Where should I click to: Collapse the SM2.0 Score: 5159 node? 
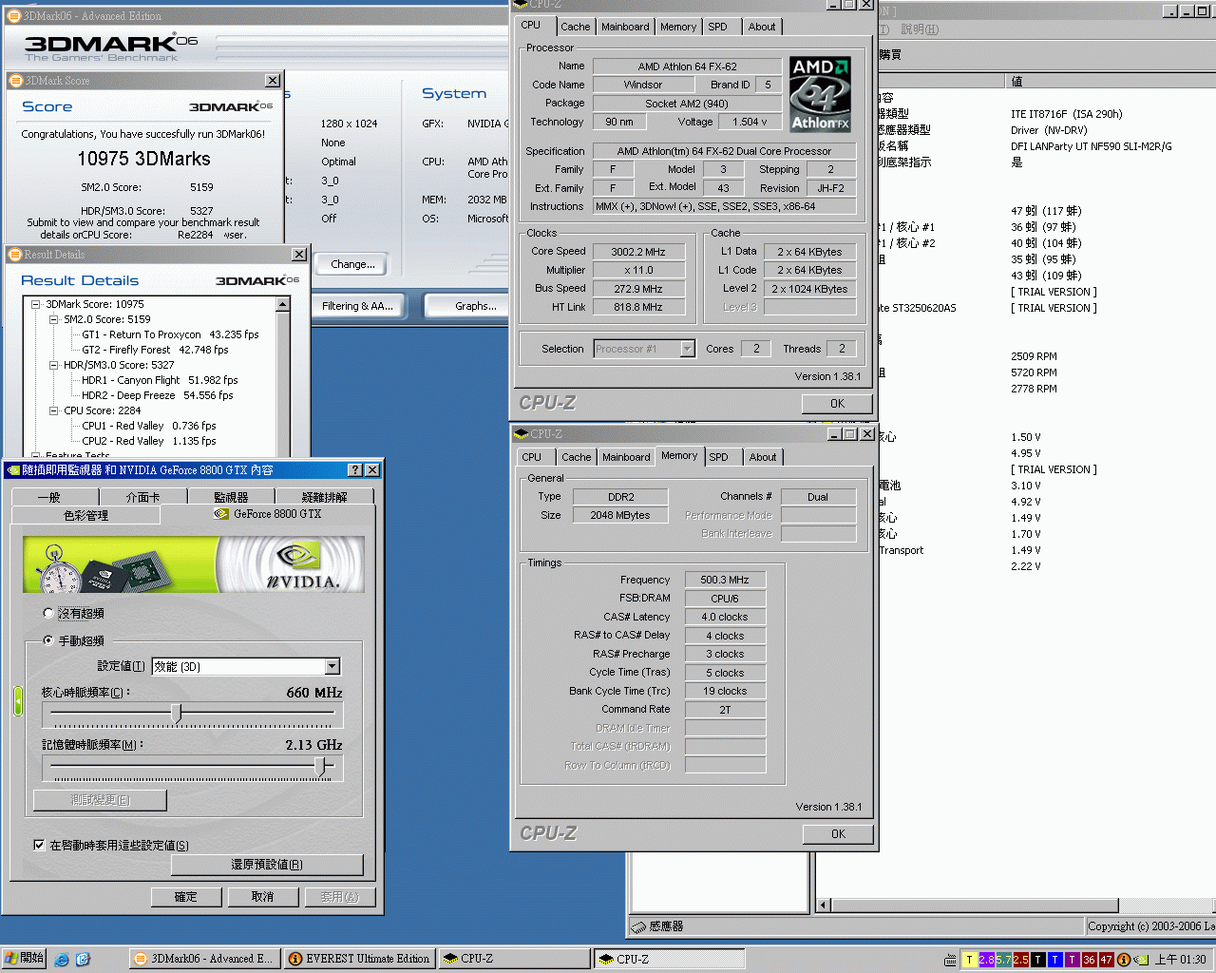(54, 320)
